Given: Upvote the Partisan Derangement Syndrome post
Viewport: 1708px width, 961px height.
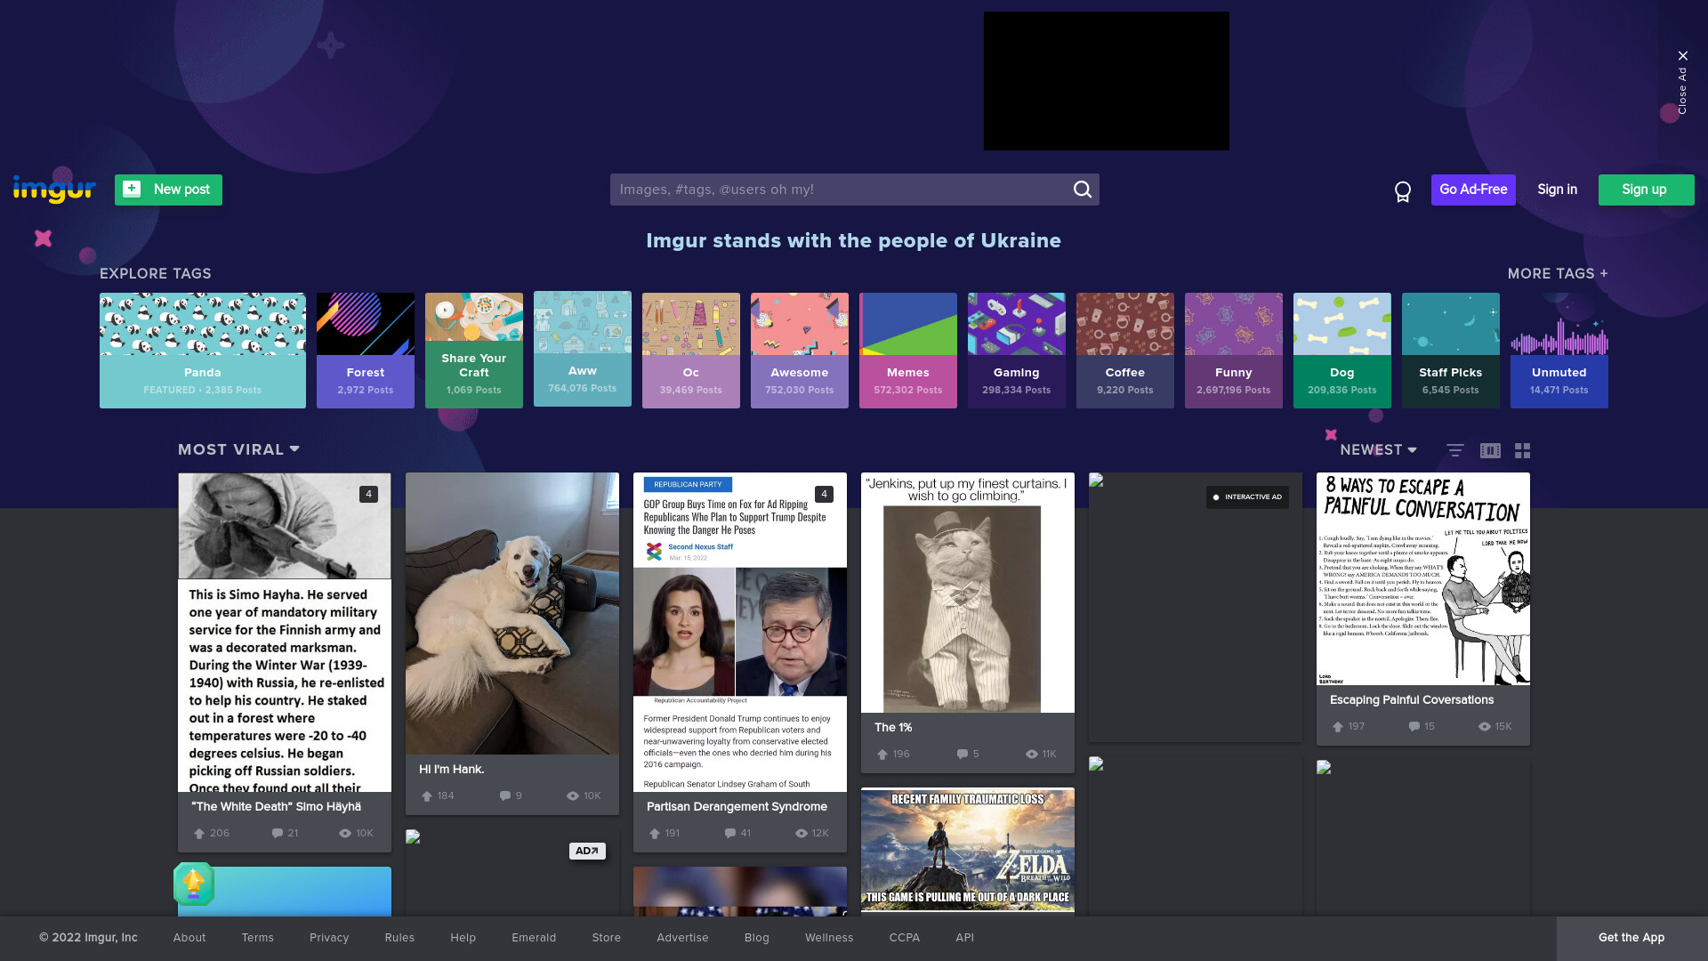Looking at the screenshot, I should click(655, 834).
